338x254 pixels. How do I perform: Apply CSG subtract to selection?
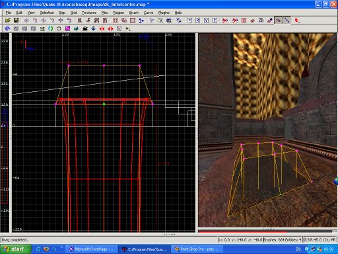point(116,21)
